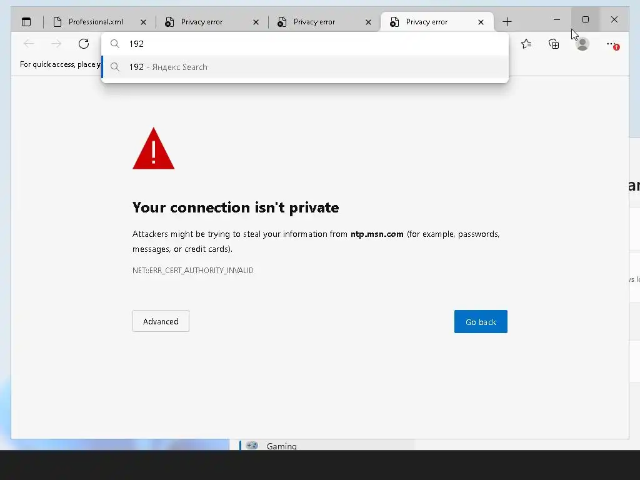The height and width of the screenshot is (480, 640).
Task: Close the first Privacy error tab
Action: tap(256, 22)
